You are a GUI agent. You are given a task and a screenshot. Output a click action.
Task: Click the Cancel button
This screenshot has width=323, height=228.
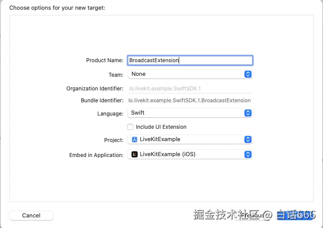tap(31, 216)
